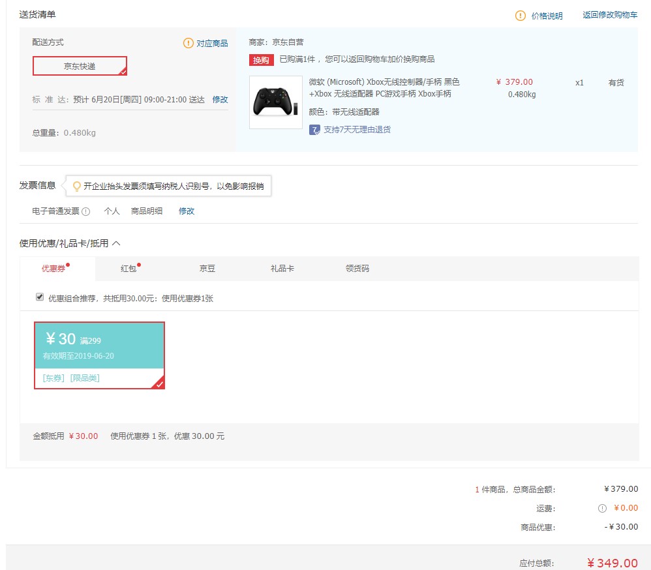The height and width of the screenshot is (570, 651).
Task: Click 返回修改购物车 link
Action: pyautogui.click(x=610, y=15)
